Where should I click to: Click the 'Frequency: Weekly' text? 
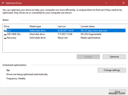tap(16, 79)
